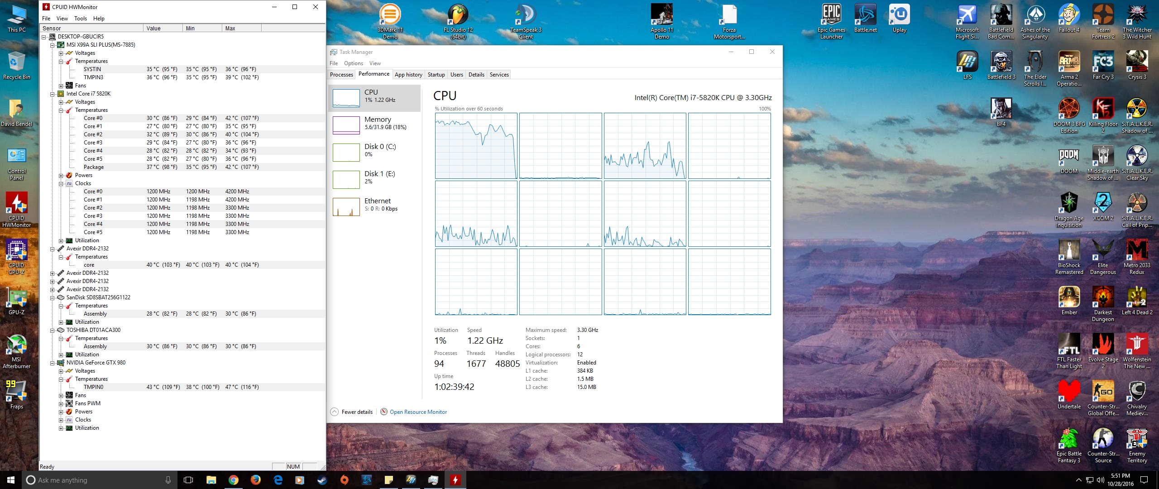Screen dimensions: 1159x489
Task: Click the volume icon in system tray
Action: (x=1100, y=480)
